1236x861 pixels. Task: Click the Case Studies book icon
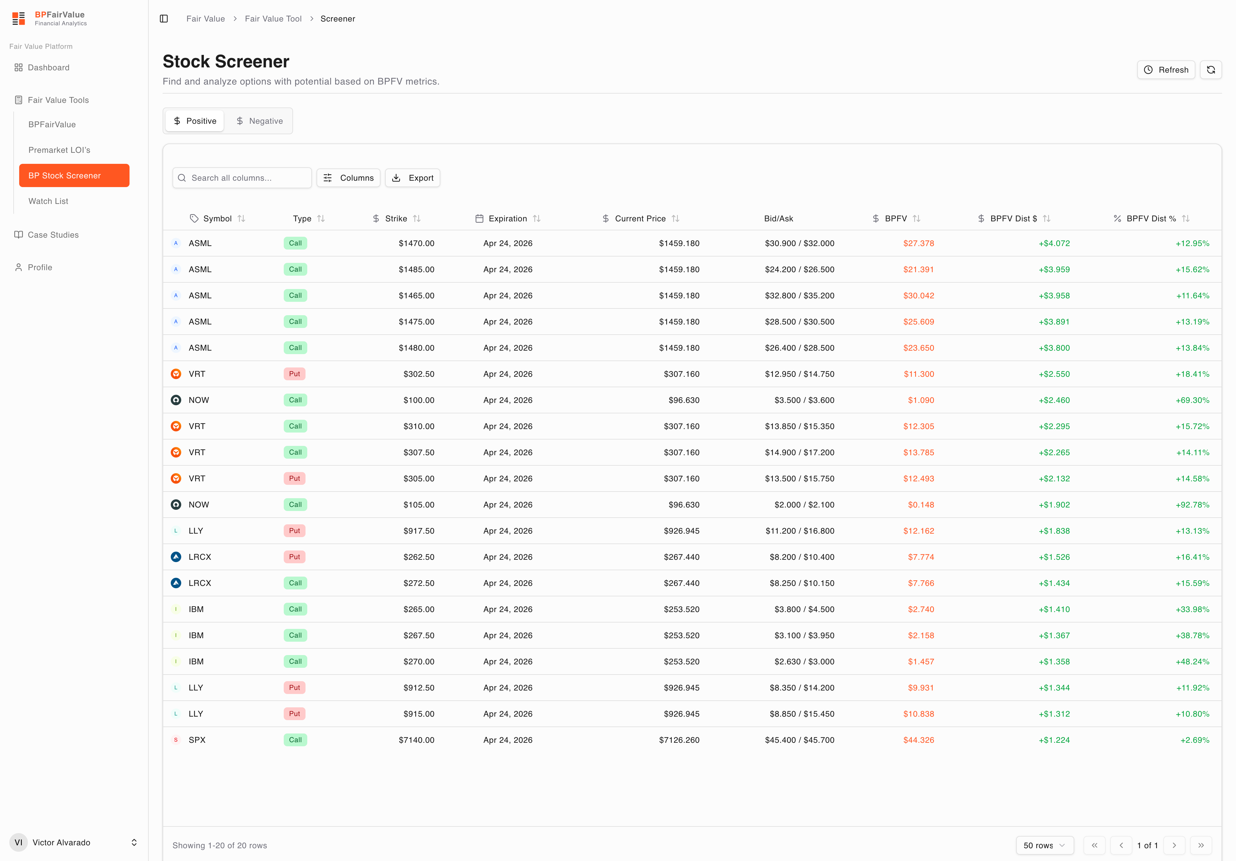coord(18,235)
